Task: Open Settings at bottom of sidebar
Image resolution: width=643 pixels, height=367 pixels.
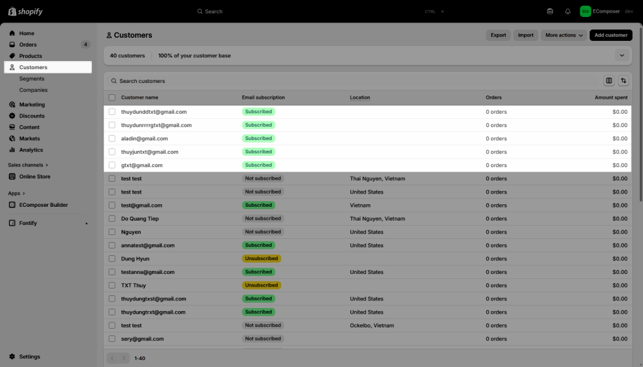Action: (x=30, y=357)
